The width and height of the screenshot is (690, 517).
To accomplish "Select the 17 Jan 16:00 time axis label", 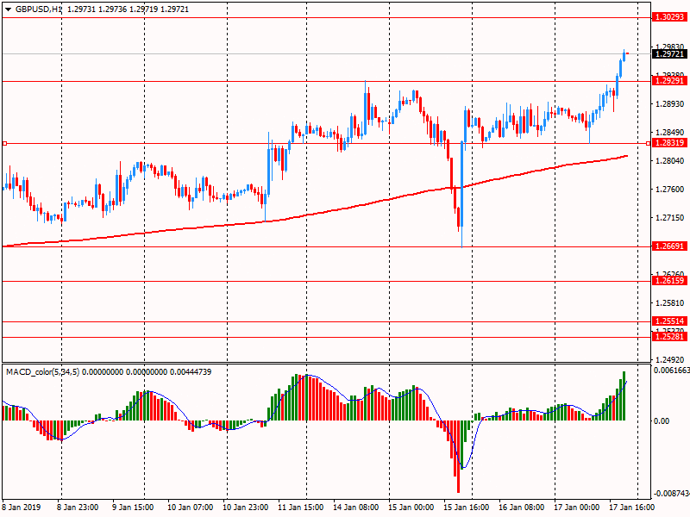I will [x=630, y=508].
